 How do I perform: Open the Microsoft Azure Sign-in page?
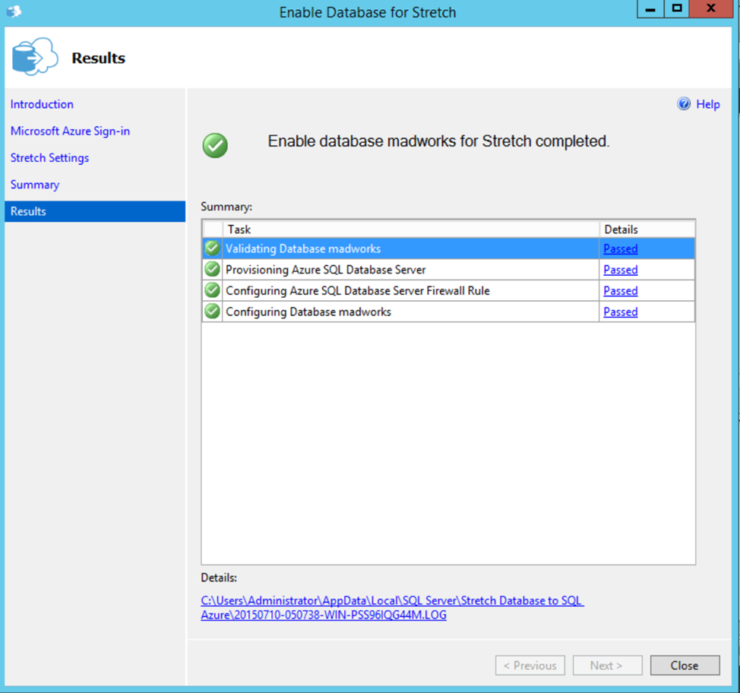click(71, 131)
